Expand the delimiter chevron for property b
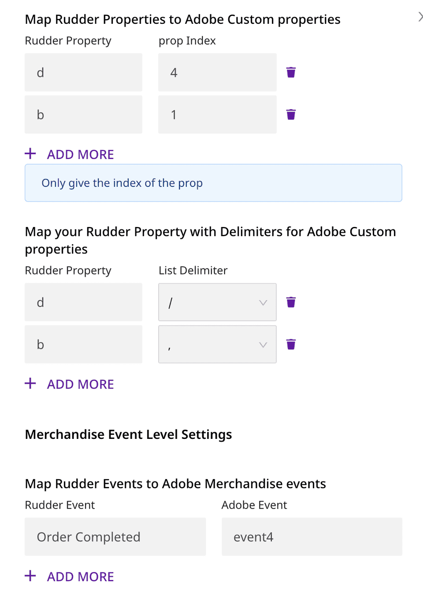Screen dimensions: 423x609 pos(263,345)
